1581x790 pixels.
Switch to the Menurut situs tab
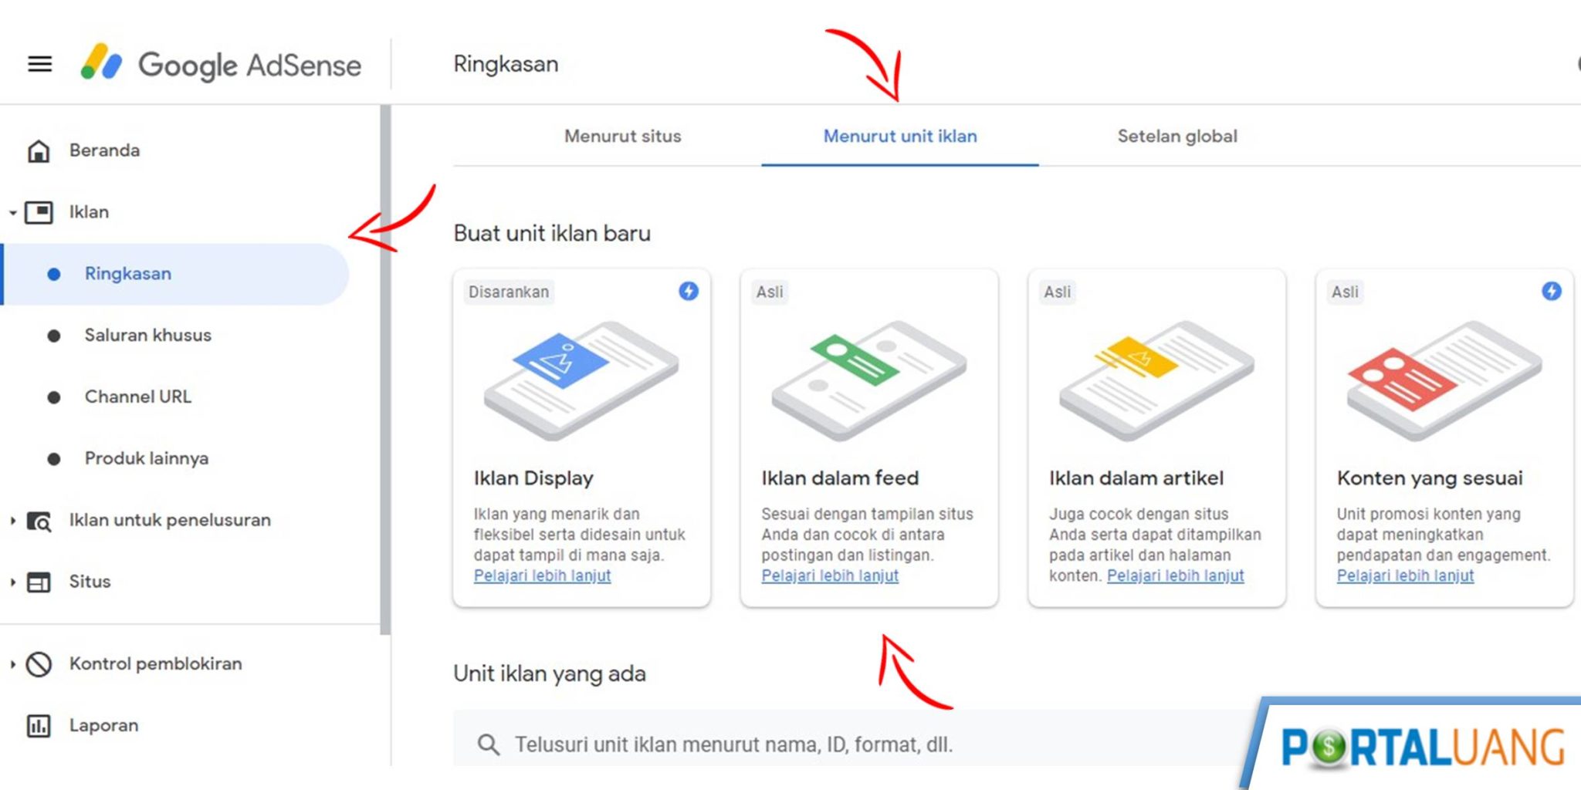pos(622,136)
